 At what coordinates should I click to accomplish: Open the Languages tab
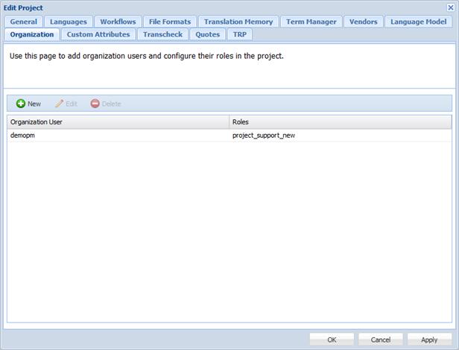[69, 22]
